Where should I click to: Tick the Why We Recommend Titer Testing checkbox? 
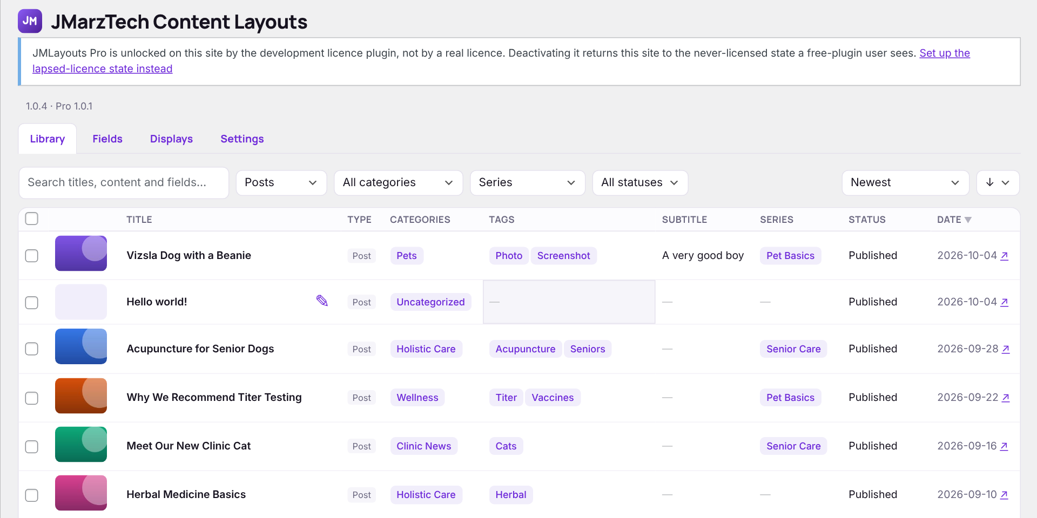point(32,398)
